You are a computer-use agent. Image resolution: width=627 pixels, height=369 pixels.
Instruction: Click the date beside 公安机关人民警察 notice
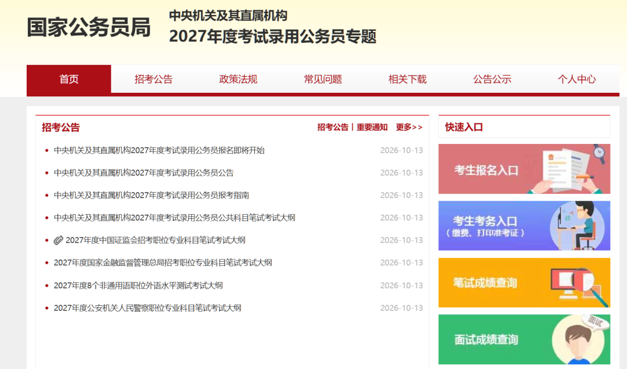[x=401, y=308]
